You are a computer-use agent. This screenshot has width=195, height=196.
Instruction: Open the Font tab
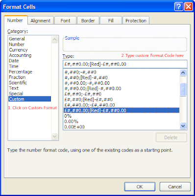tap(65, 21)
